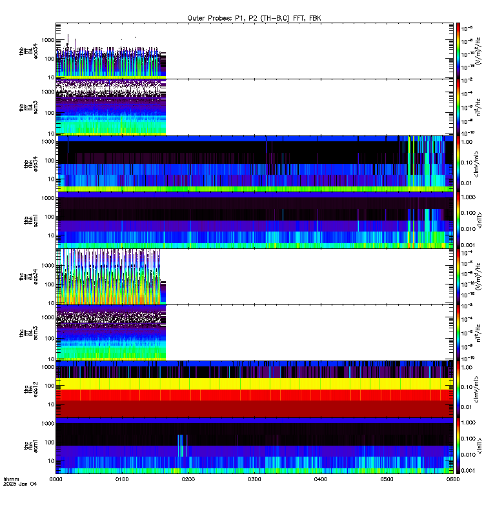Image resolution: width=484 pixels, height=516 pixels.
Task: Click the <|nT|> unit label beside the thc fbk scm1 panel
Action: pos(479,446)
